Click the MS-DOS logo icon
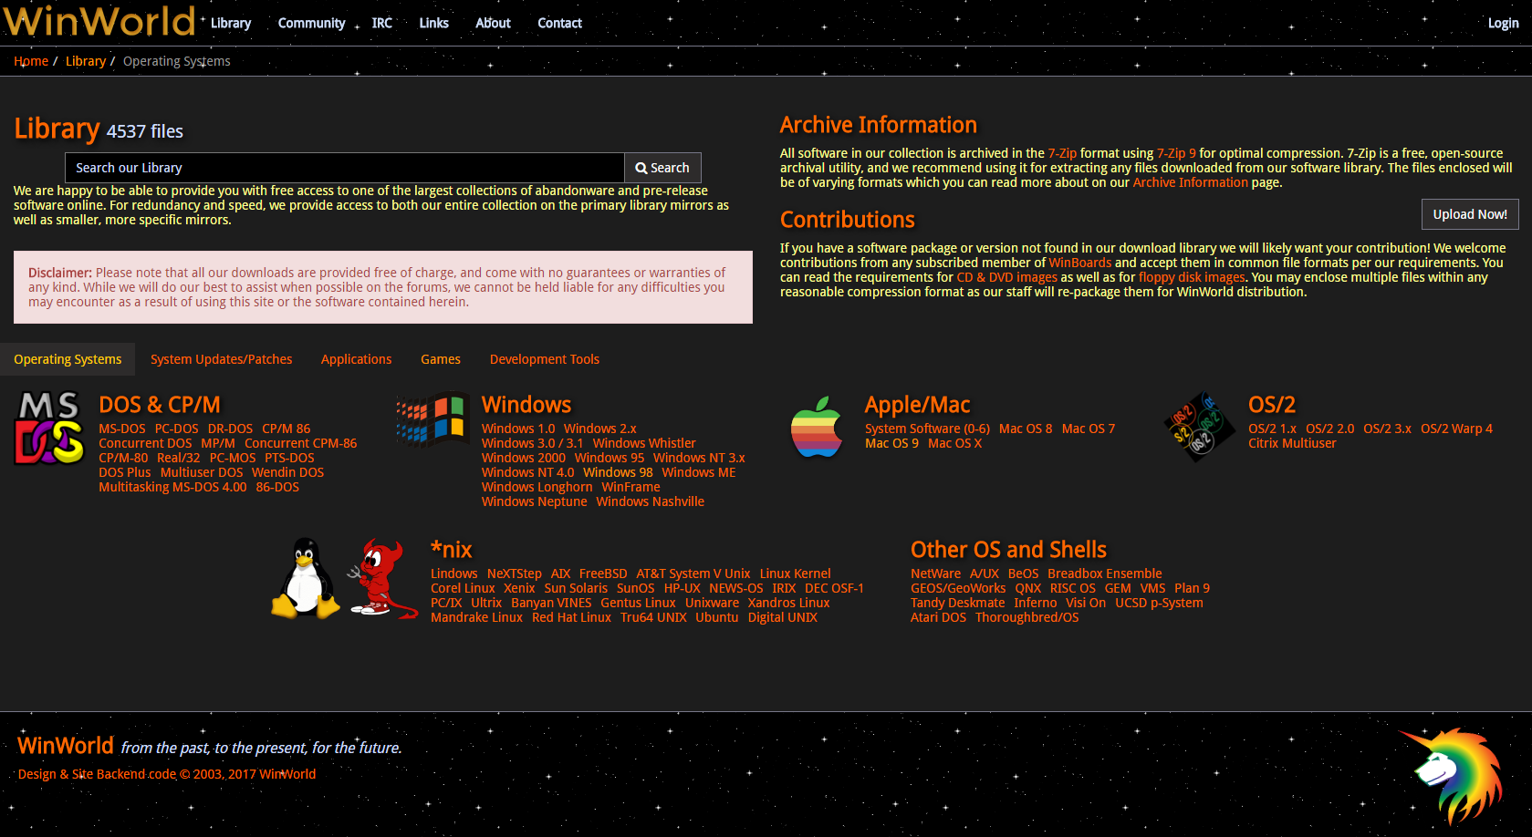Image resolution: width=1532 pixels, height=837 pixels. 49,428
